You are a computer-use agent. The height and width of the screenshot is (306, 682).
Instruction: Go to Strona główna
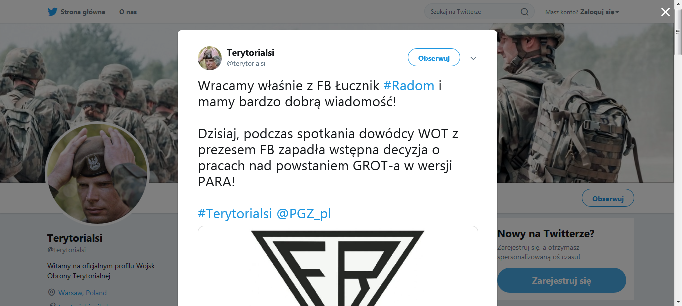83,12
